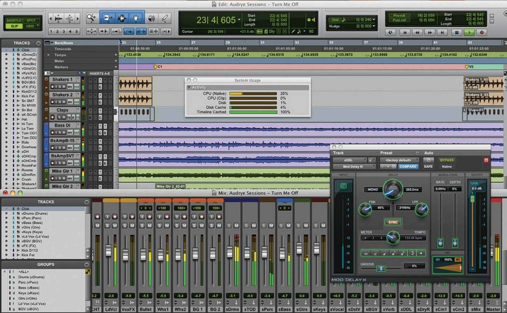This screenshot has height=313, width=507.
Task: Select the Timecode ruler label
Action: point(63,49)
